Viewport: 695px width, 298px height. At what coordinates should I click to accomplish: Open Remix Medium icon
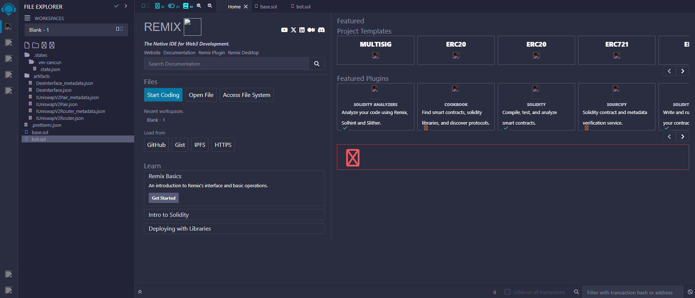click(311, 30)
